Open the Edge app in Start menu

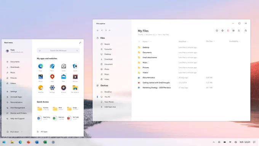(x=40, y=66)
